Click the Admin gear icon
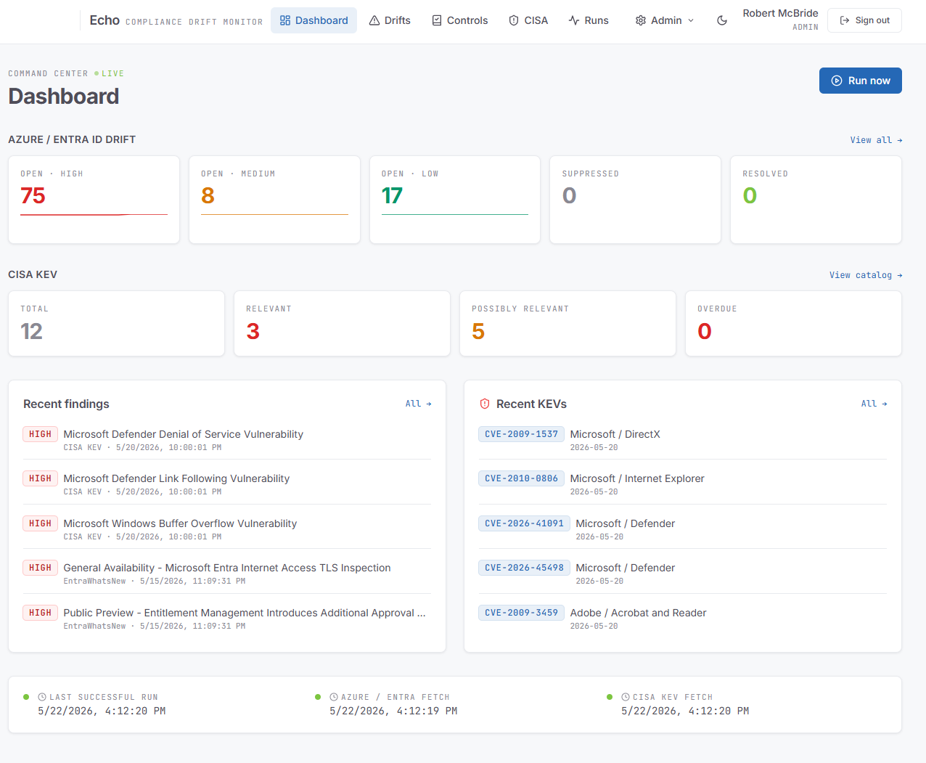The height and width of the screenshot is (763, 926). pos(641,20)
